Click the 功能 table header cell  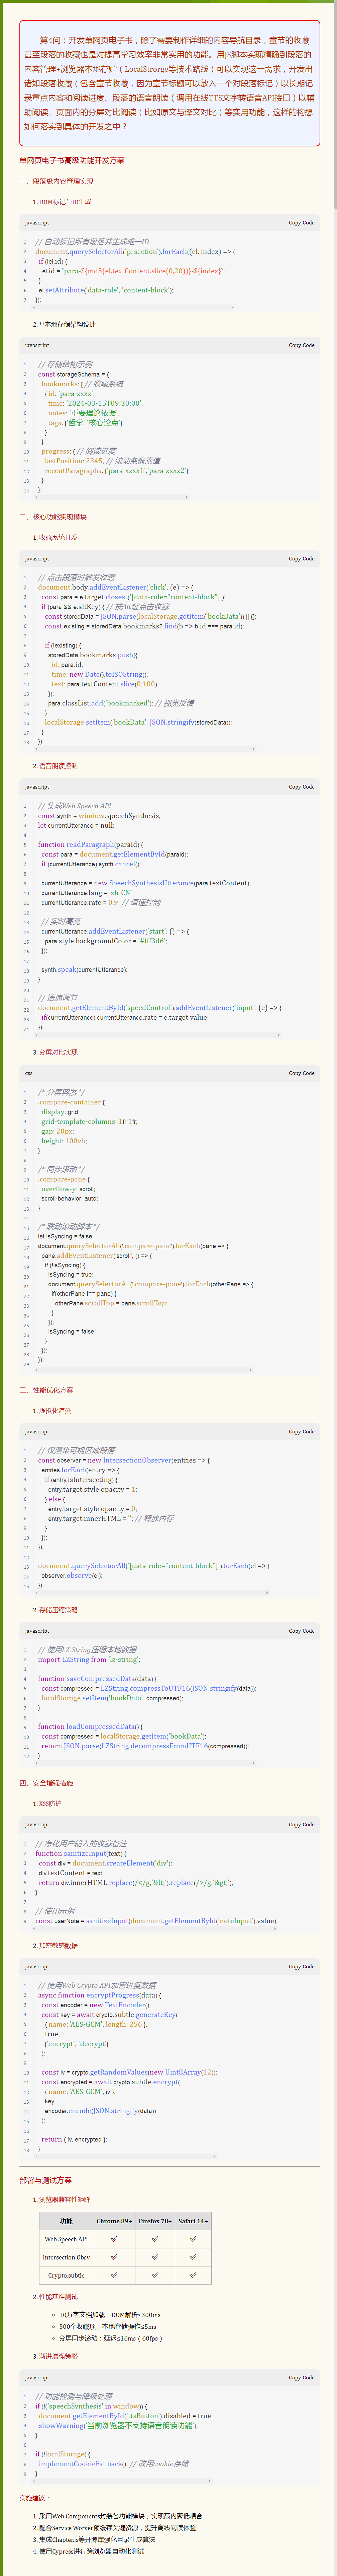coord(66,2221)
